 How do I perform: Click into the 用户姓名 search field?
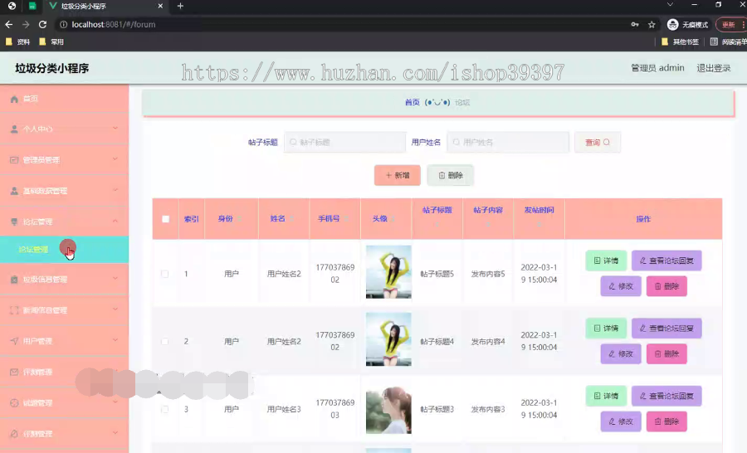point(508,143)
